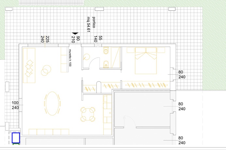Select the "muretto h 100" annotation
This screenshot has height=150, width=226.
click(x=70, y=58)
